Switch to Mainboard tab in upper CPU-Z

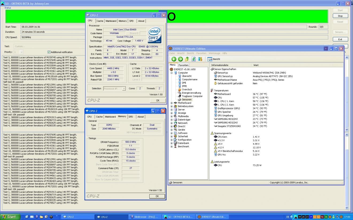coord(111,21)
